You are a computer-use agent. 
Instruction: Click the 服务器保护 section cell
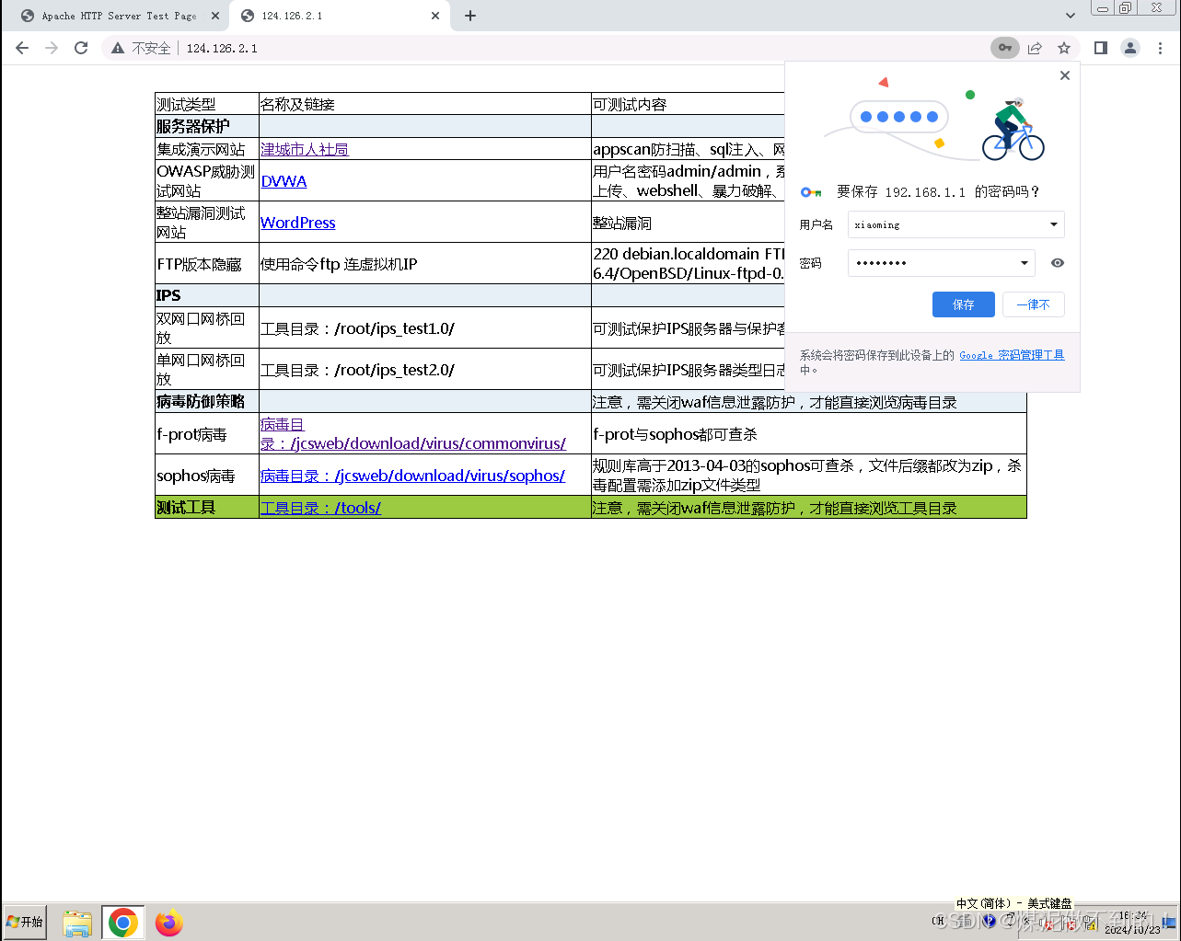click(x=207, y=126)
